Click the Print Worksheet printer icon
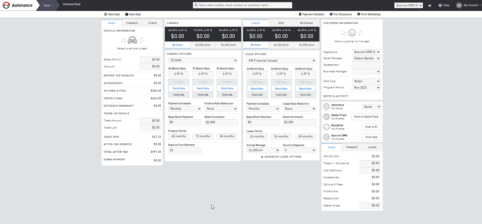This screenshot has height=224, width=482. [x=359, y=14]
